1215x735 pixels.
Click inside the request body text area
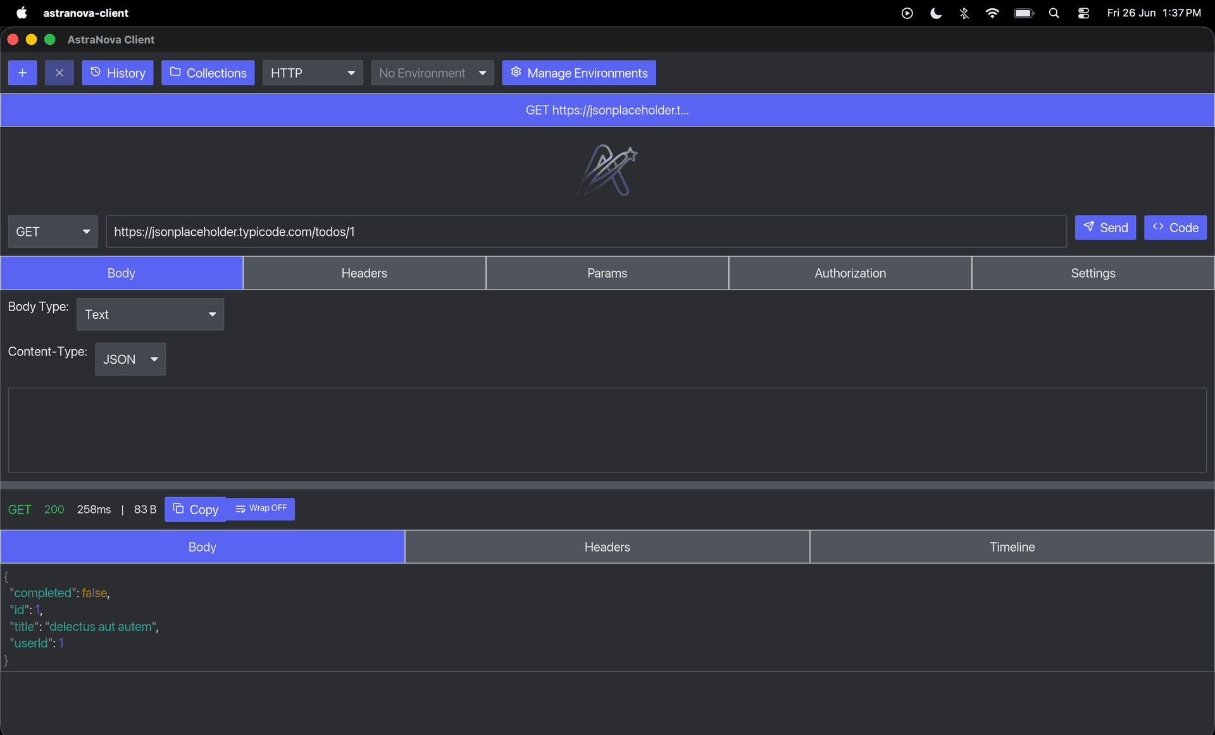coord(607,430)
